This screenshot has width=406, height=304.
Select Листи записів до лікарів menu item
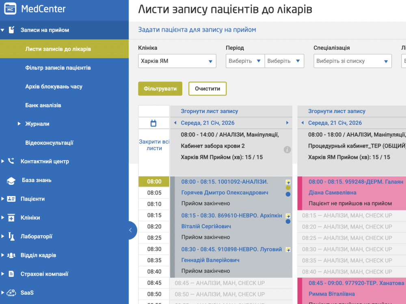click(x=64, y=49)
